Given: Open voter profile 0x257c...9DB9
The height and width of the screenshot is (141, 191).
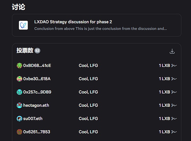Looking at the screenshot, I should click(x=37, y=92).
